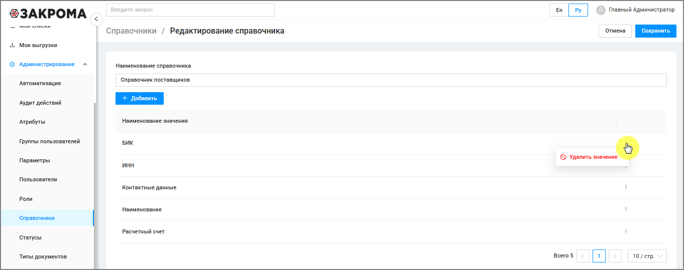
Task: Click the Мои выгрузки download icon
Action: [x=13, y=45]
